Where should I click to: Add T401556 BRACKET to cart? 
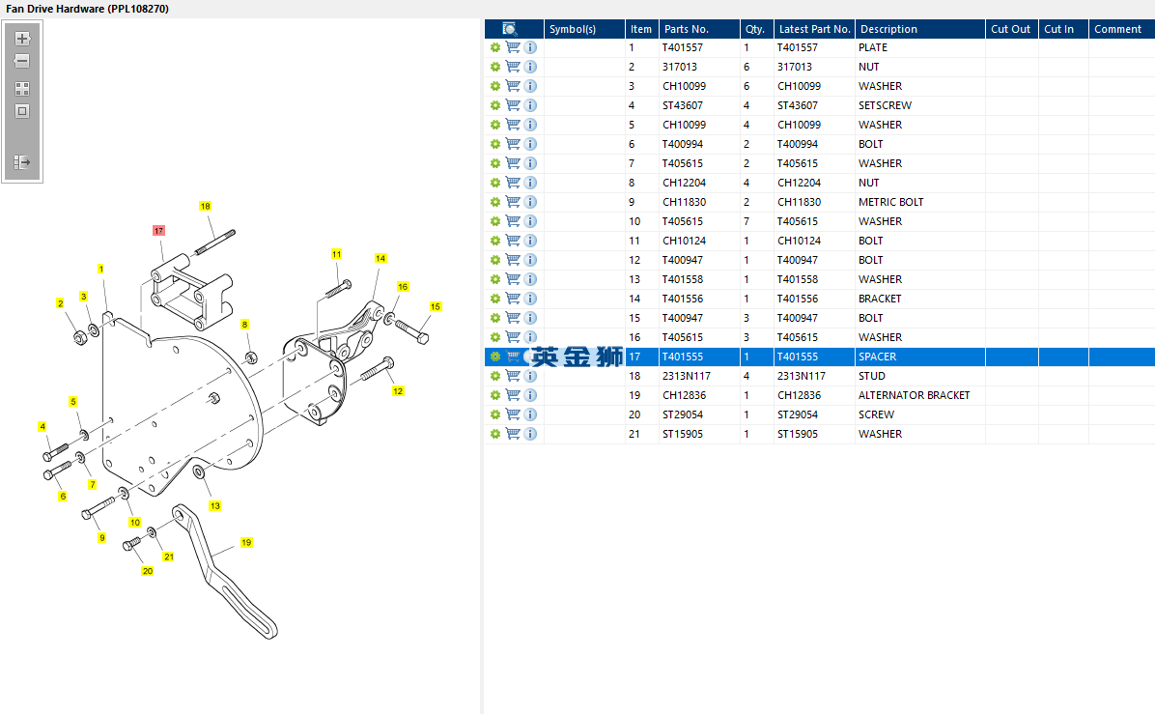(513, 299)
